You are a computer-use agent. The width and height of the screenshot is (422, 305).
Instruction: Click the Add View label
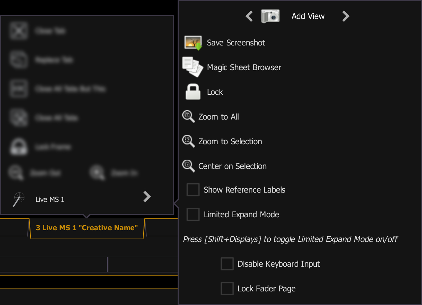pyautogui.click(x=308, y=16)
